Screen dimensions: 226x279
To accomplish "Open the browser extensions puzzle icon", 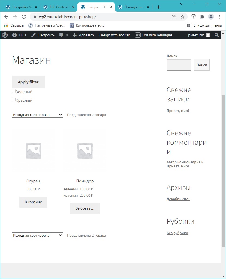I will 202,17.
